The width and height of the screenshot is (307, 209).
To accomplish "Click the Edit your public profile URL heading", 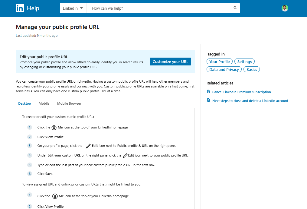I will point(44,57).
